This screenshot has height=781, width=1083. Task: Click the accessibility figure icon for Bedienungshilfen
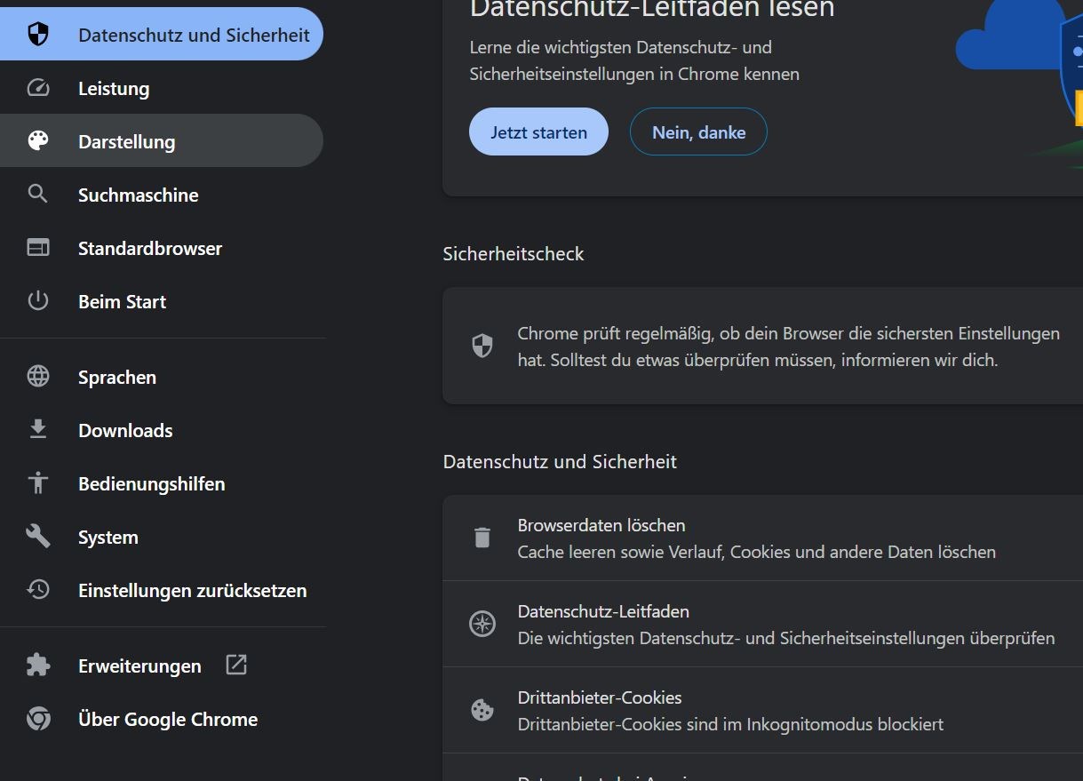pyautogui.click(x=38, y=483)
